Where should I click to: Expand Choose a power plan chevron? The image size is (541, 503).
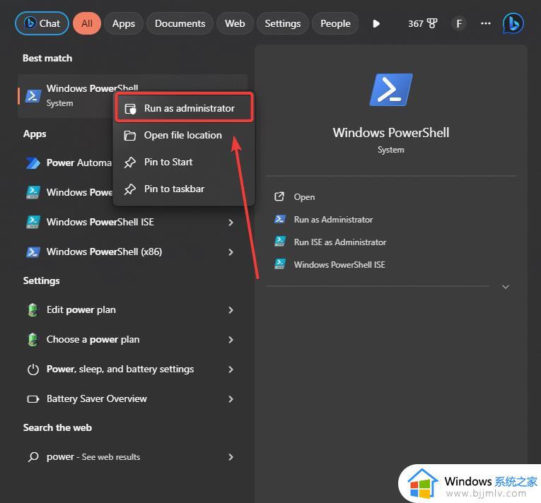tap(231, 340)
